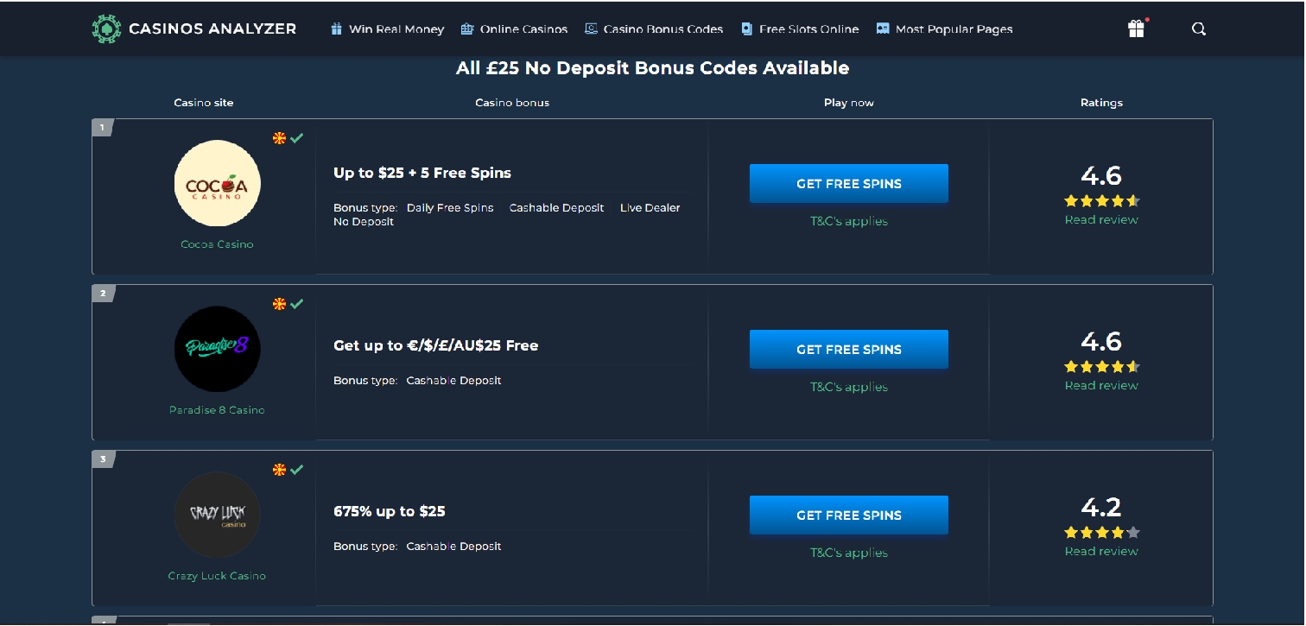Click the Cocoa Casino star rating

1101,201
